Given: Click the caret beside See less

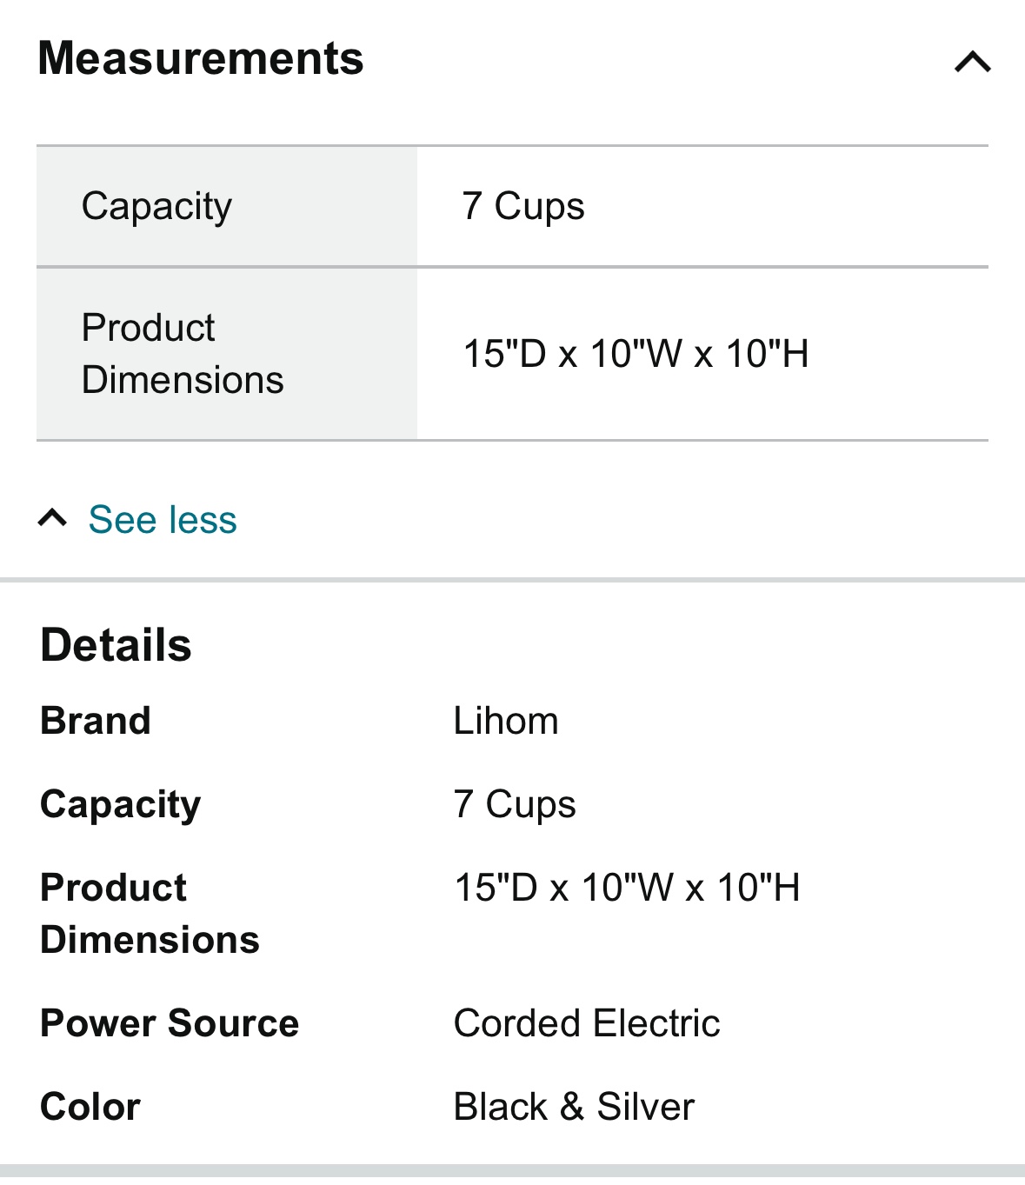Looking at the screenshot, I should coord(52,519).
